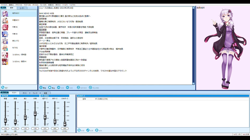Pick the 東北イタコ voice avatar
250x140 pixels.
tap(5, 41)
